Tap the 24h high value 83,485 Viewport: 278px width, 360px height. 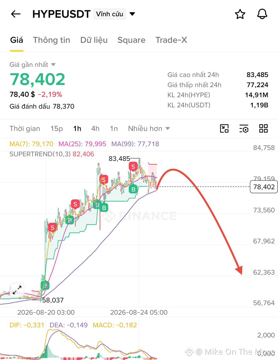pos(258,75)
